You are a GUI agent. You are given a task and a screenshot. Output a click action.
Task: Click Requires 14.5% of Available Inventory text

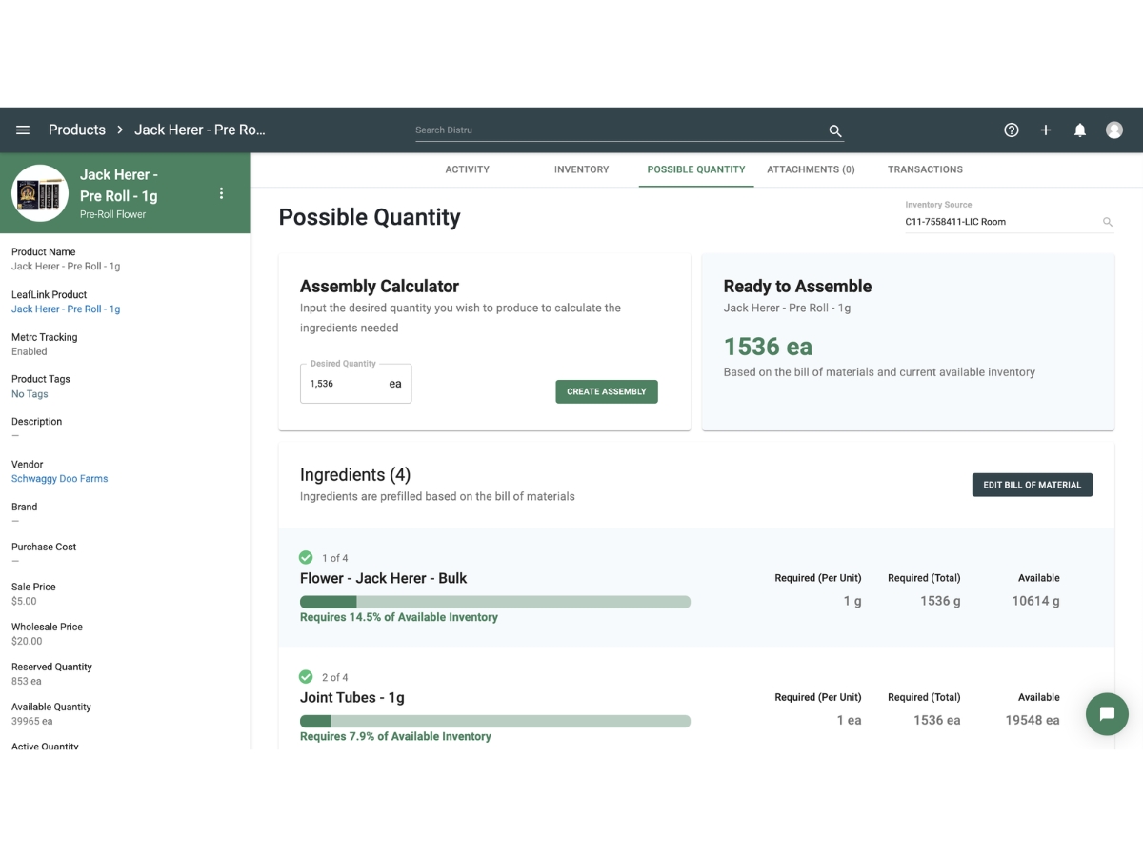(399, 617)
